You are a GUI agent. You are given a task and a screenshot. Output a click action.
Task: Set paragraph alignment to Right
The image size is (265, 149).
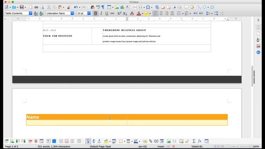tap(166, 13)
